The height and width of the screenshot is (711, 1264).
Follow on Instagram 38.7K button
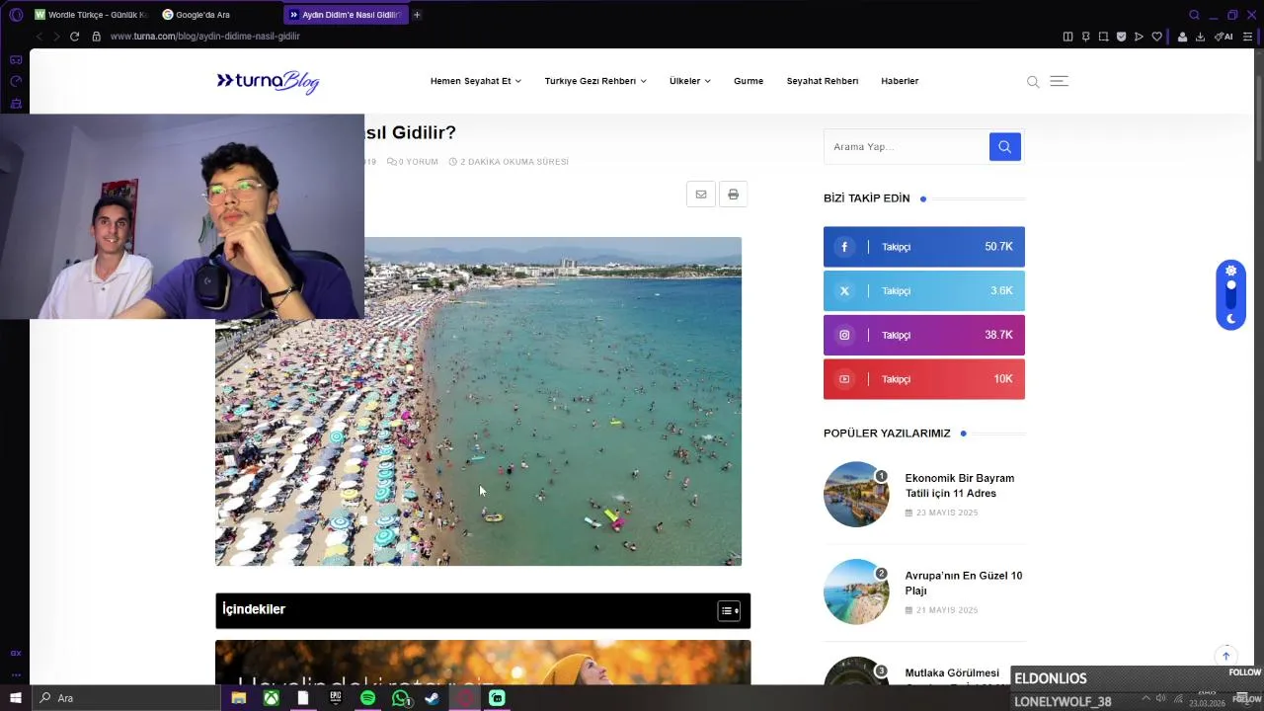click(924, 335)
